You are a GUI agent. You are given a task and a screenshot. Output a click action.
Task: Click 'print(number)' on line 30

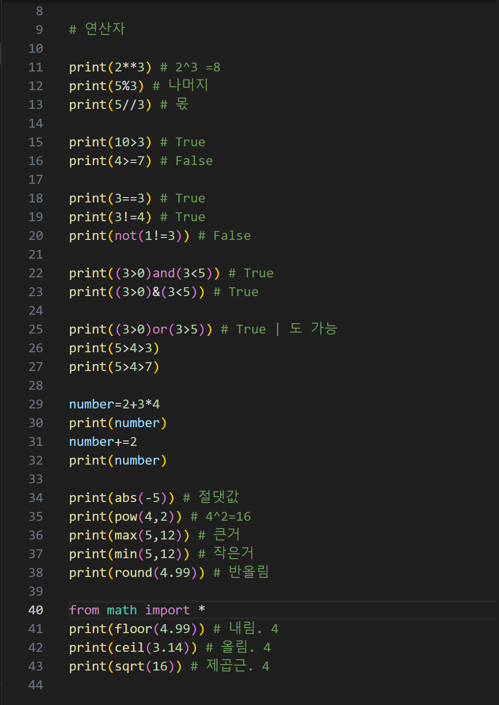coord(118,423)
